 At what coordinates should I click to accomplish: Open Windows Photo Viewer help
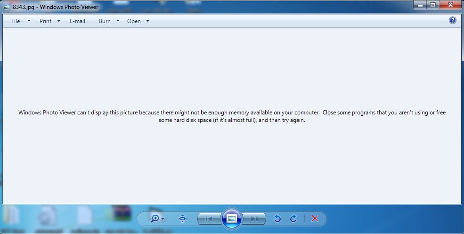tap(453, 20)
